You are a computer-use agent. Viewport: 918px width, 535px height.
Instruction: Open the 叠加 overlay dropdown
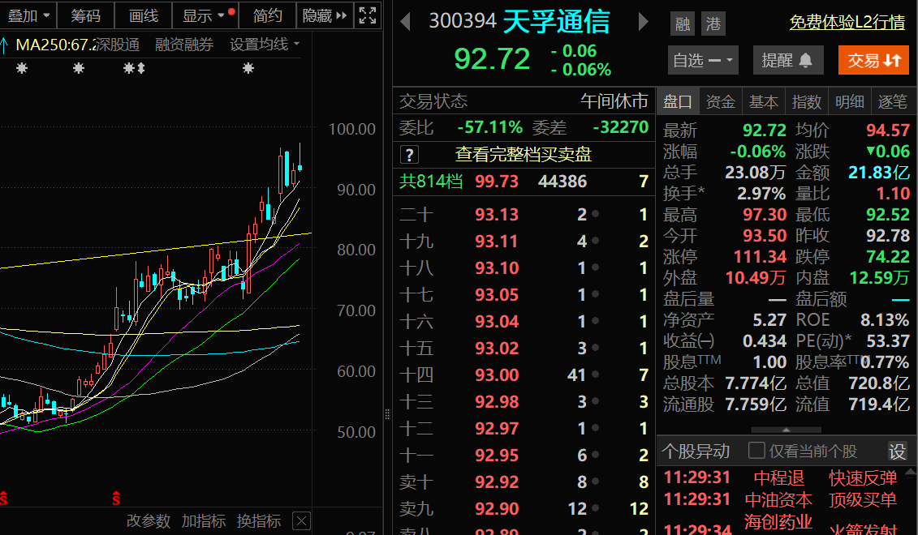point(28,15)
